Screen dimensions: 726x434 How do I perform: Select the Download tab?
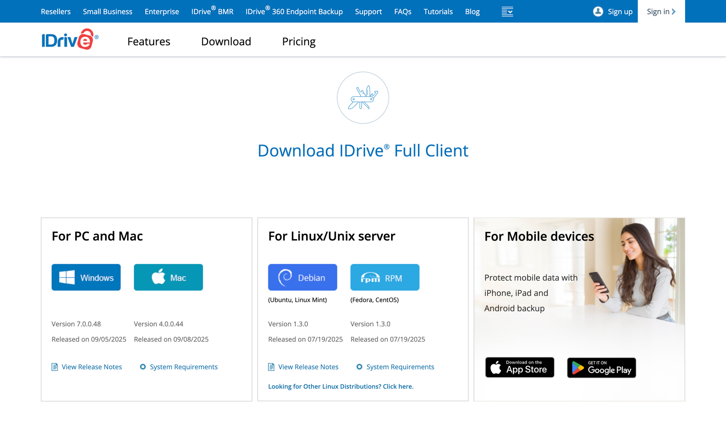(x=226, y=41)
